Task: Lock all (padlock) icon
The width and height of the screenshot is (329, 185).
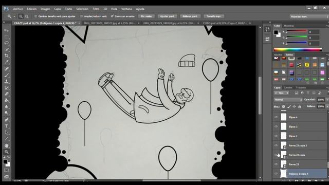Action: pos(300,106)
